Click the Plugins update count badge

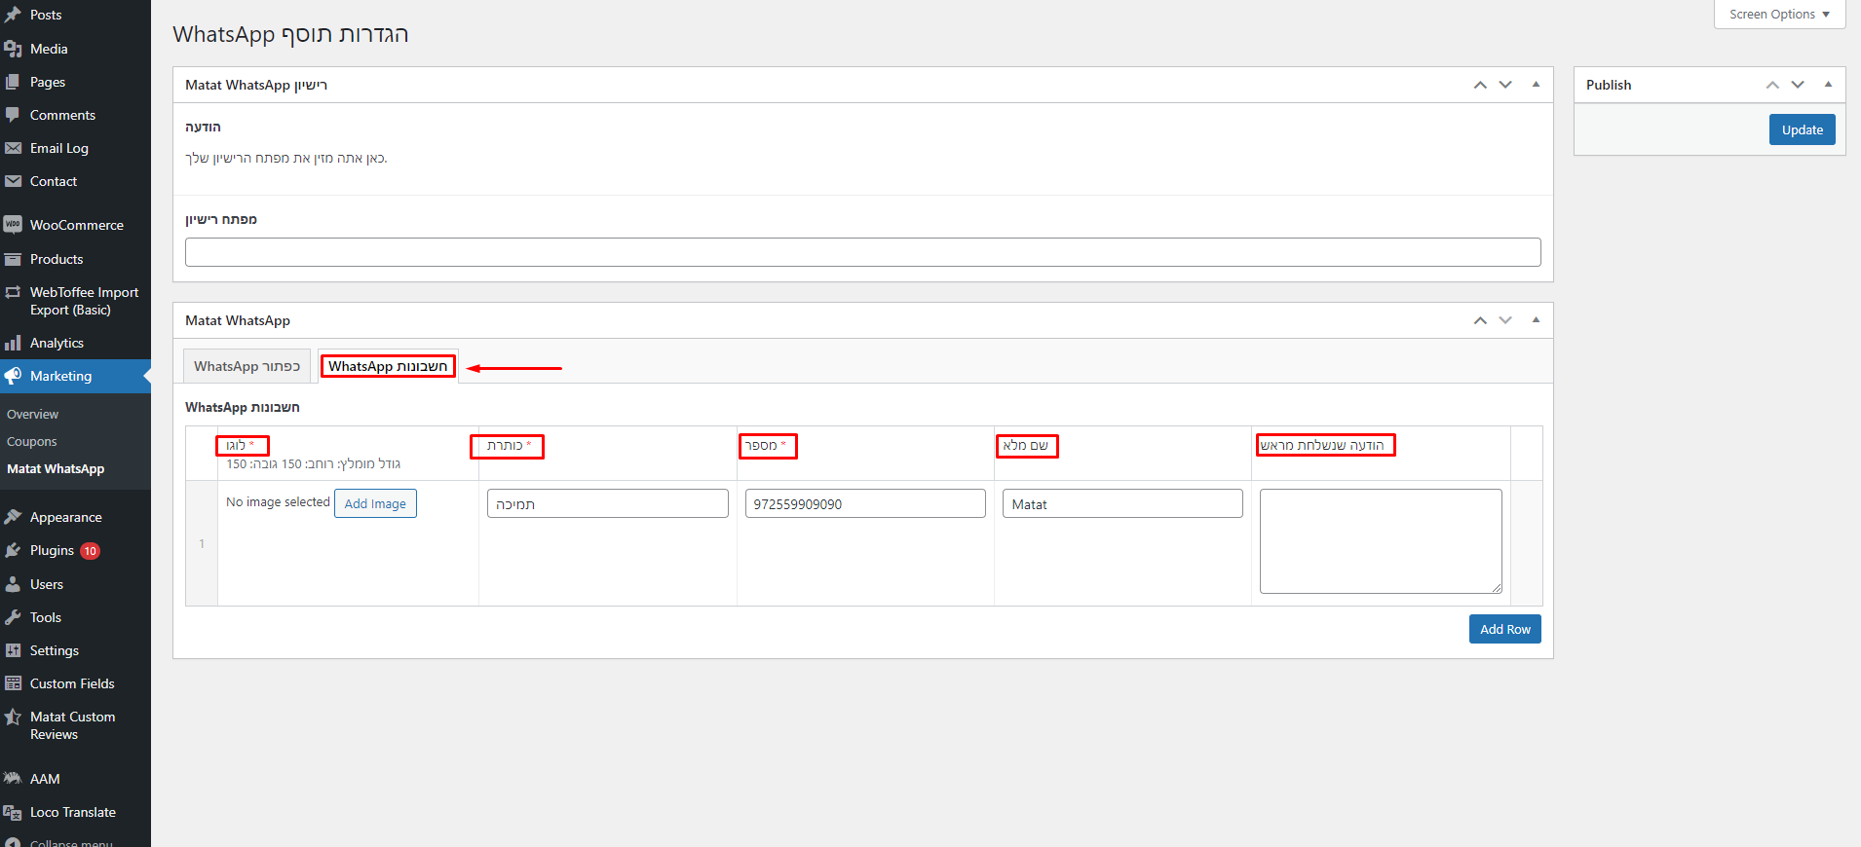pos(90,551)
